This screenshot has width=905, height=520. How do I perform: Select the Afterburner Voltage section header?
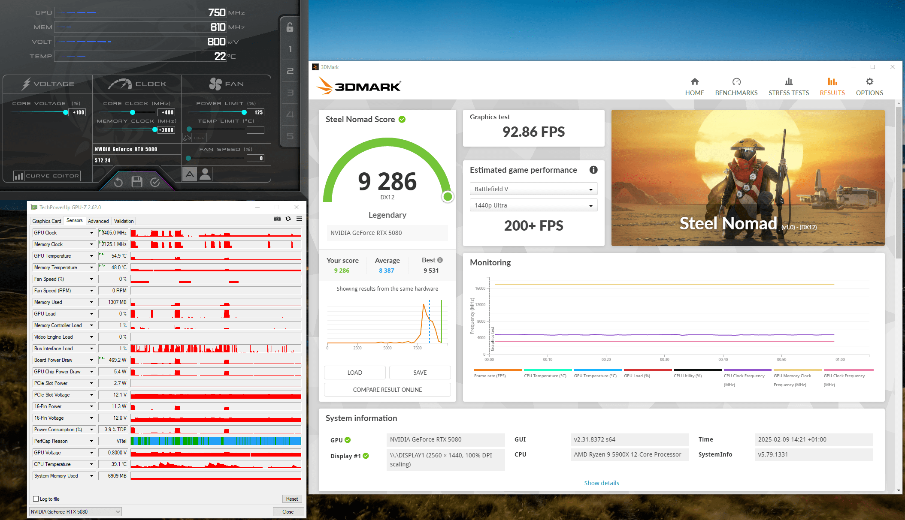[x=48, y=84]
